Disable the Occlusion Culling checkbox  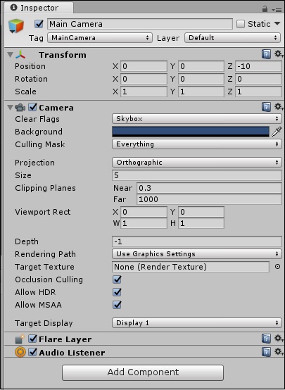click(x=117, y=279)
